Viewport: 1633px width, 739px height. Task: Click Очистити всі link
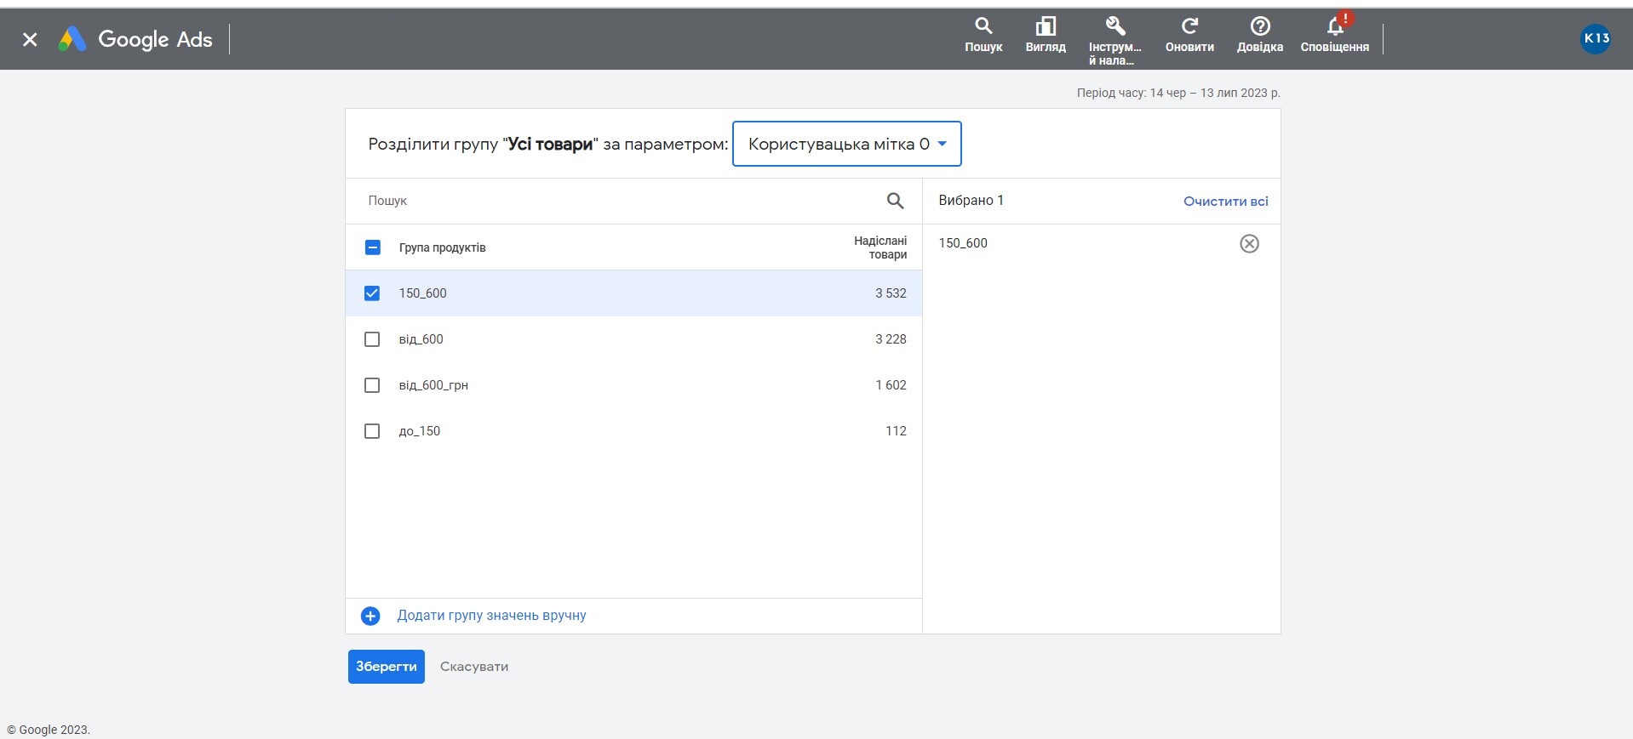pos(1225,201)
